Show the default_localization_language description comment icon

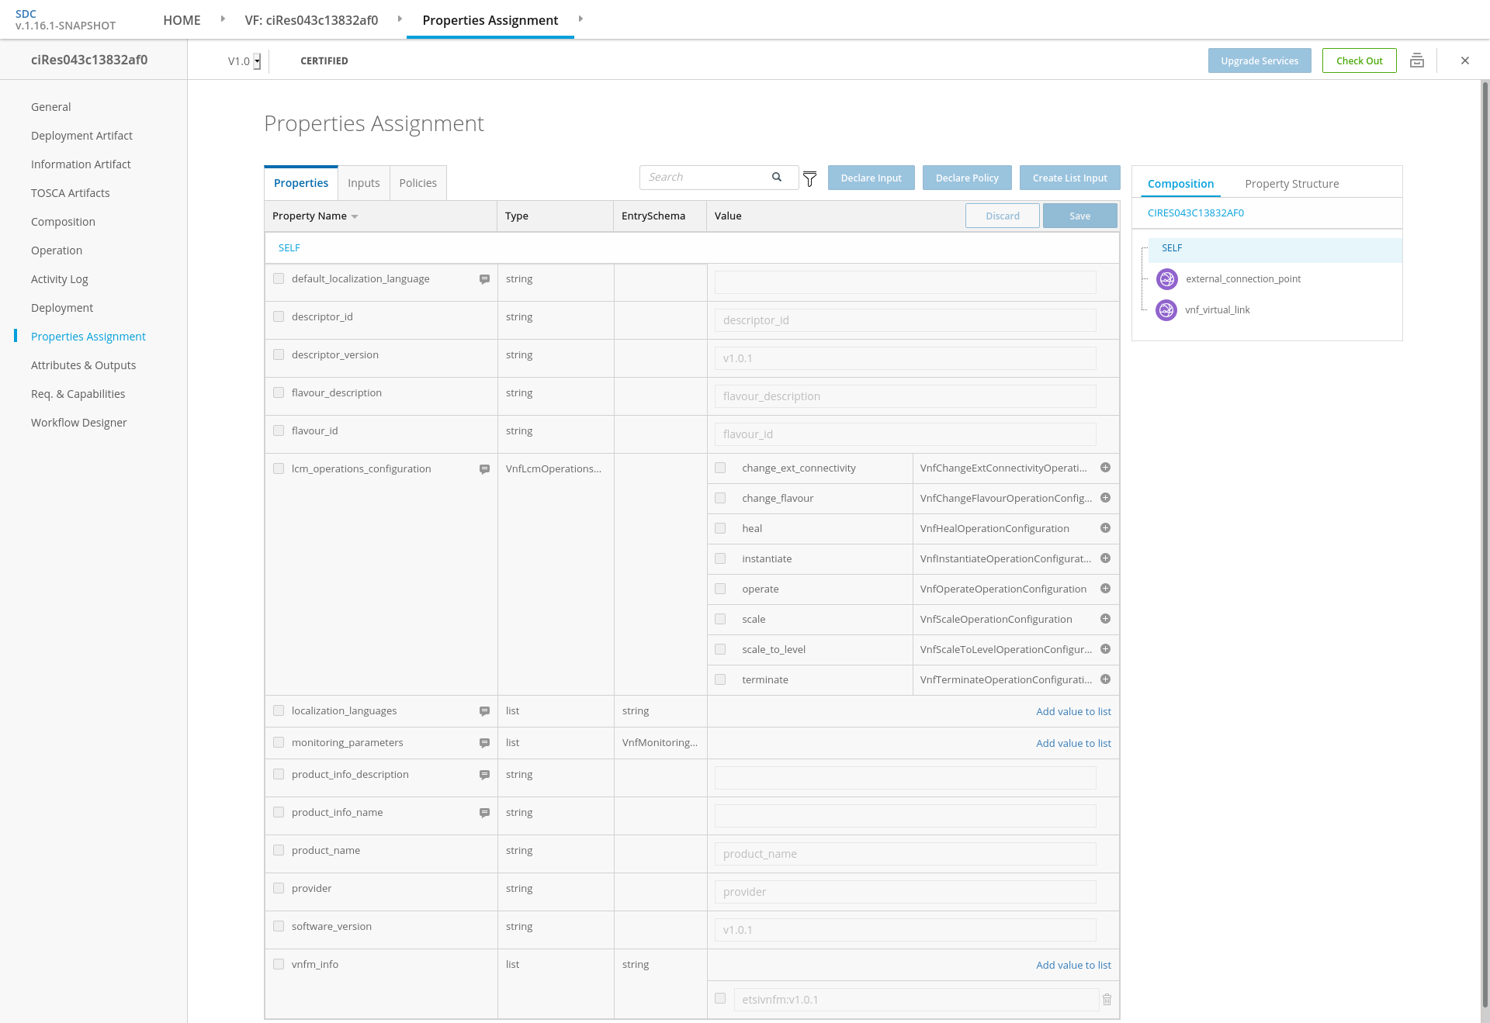click(x=484, y=279)
